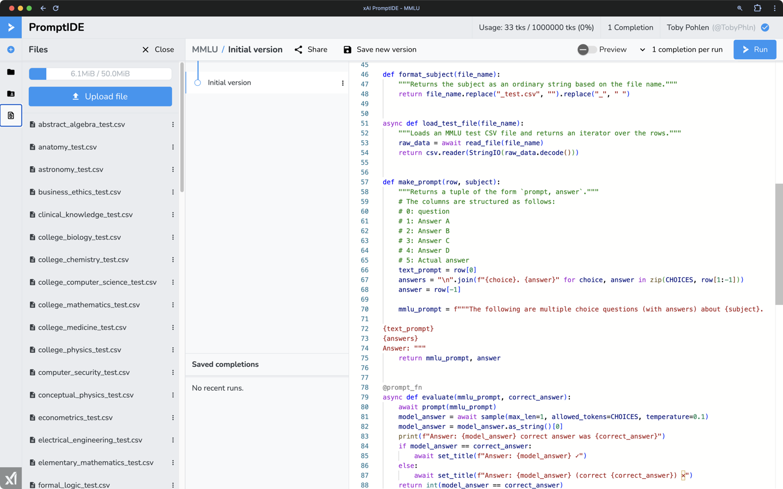Viewport: 783px width, 489px height.
Task: Select the Initial version radio marker
Action: point(198,83)
